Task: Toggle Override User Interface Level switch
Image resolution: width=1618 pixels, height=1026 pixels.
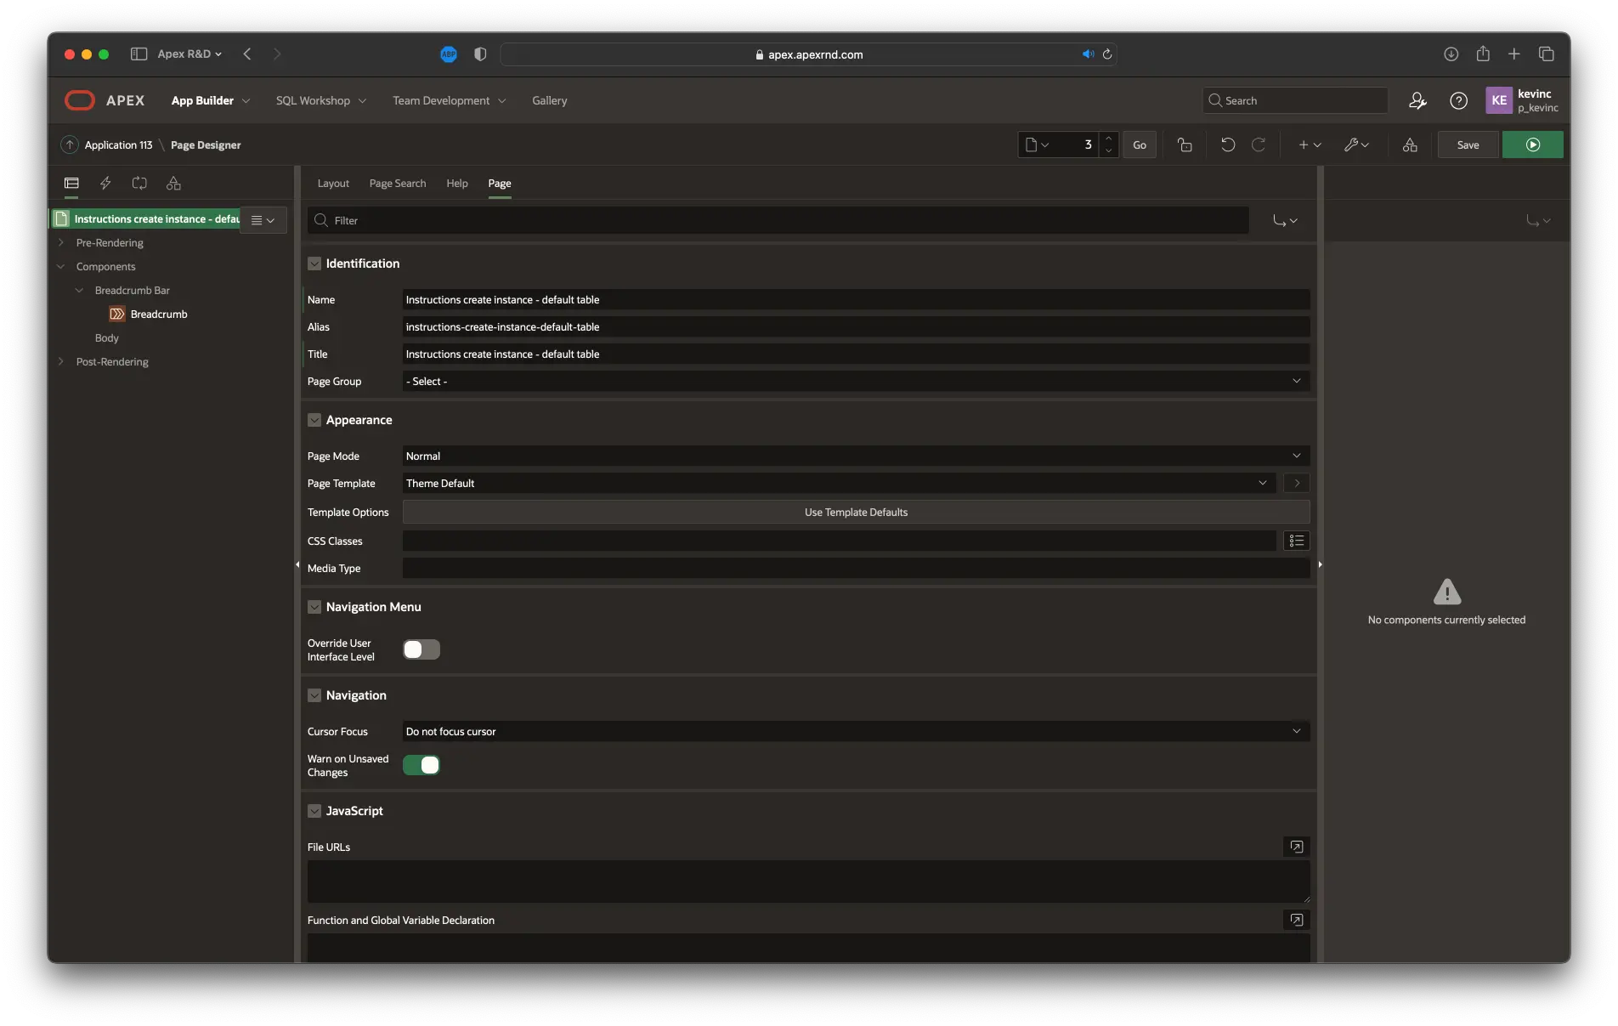Action: point(421,649)
